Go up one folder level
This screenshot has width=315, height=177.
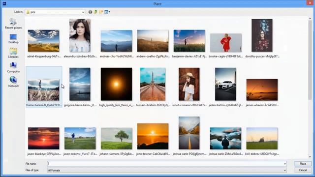pos(95,12)
